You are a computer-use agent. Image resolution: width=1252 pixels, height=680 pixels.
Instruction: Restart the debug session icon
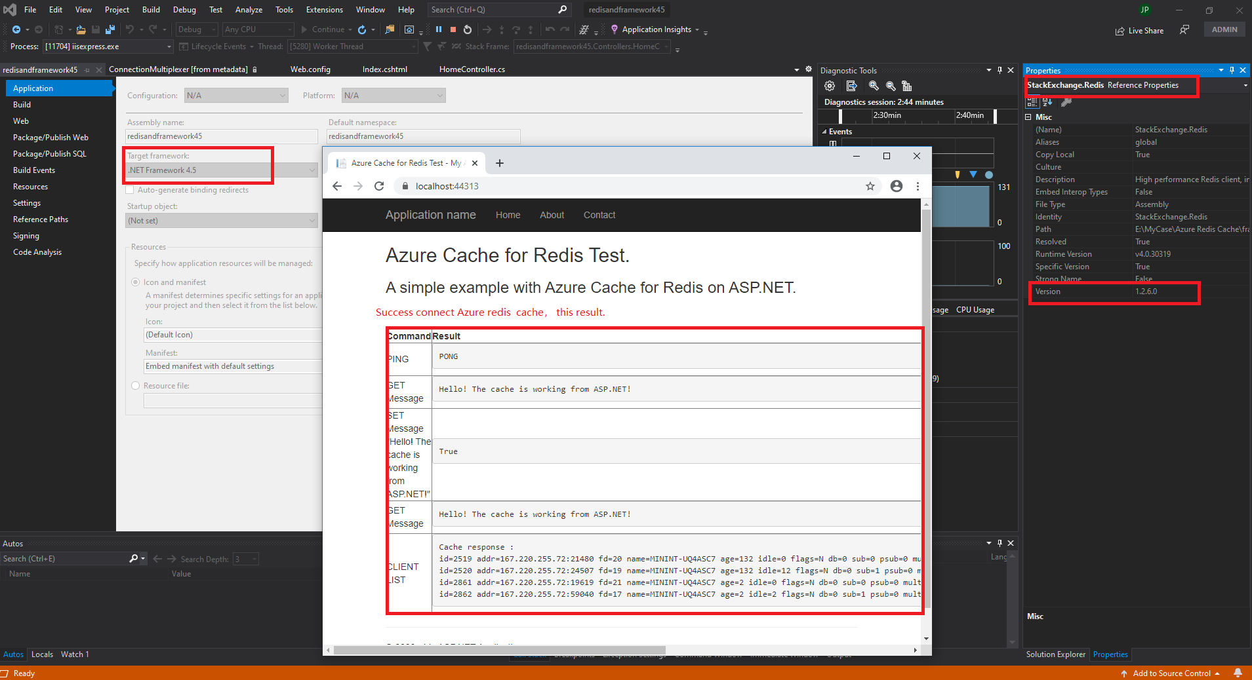[468, 29]
